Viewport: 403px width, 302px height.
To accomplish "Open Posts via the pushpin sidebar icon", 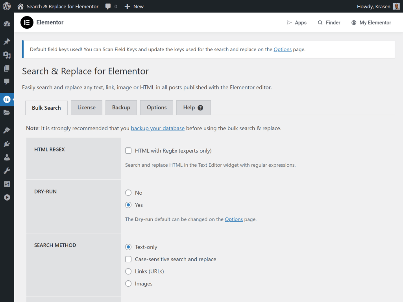I will coord(7,42).
